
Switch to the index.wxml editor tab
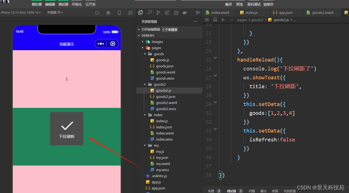click(x=220, y=12)
